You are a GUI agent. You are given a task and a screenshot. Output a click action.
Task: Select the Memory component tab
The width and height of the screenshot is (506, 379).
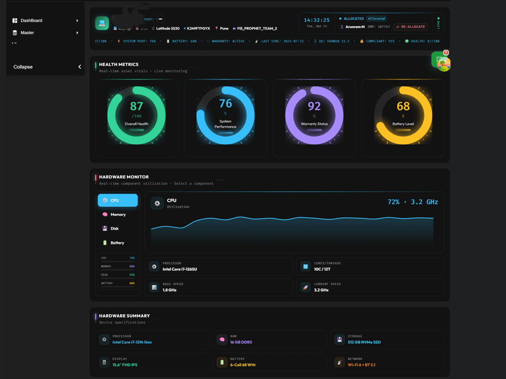click(x=118, y=215)
